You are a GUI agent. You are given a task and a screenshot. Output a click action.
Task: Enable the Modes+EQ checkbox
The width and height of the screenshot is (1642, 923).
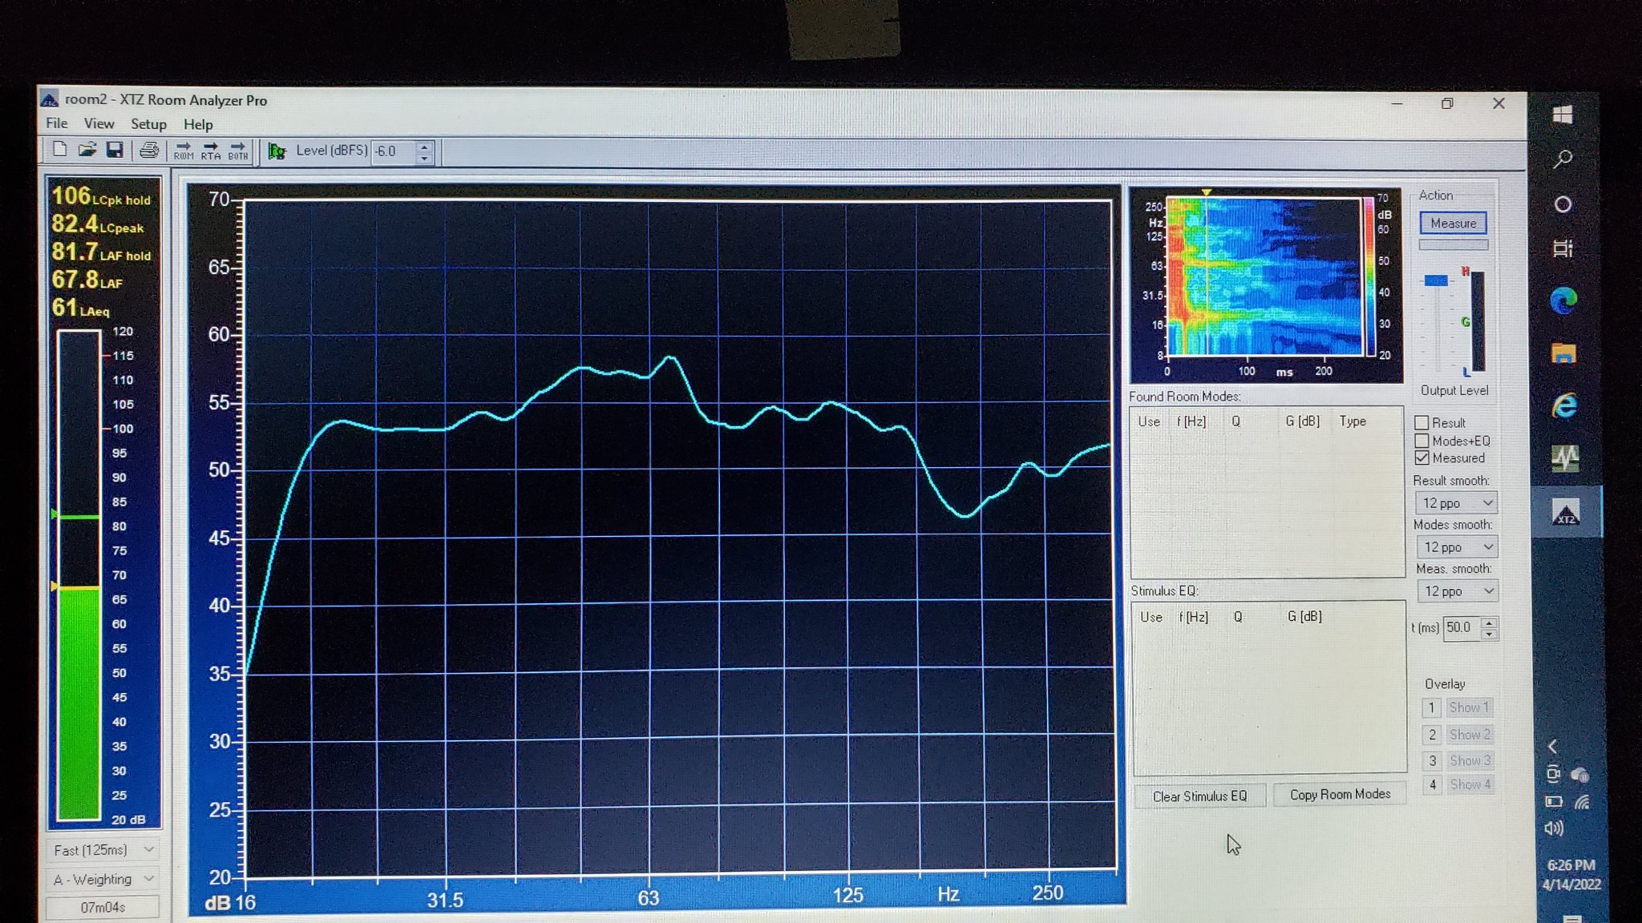tap(1422, 441)
